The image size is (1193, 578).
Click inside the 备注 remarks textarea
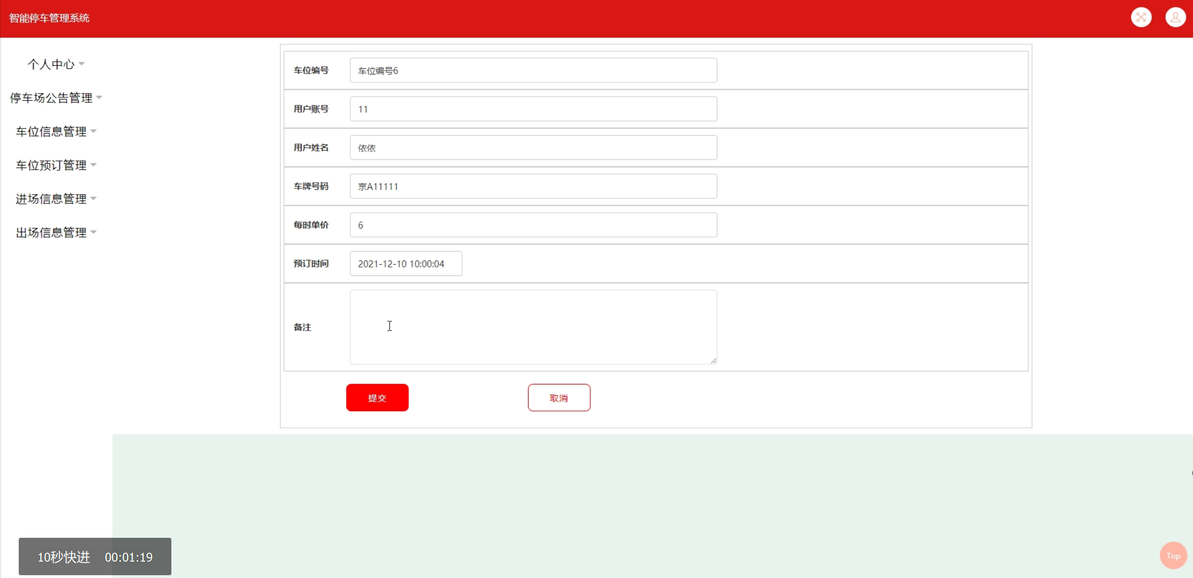point(533,327)
